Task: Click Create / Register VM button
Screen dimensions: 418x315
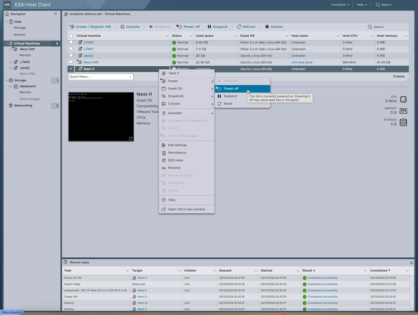Action: 91,26
